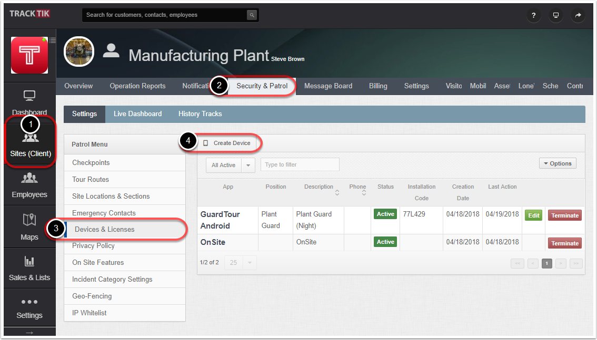Click the person silhouette icon

point(111,51)
